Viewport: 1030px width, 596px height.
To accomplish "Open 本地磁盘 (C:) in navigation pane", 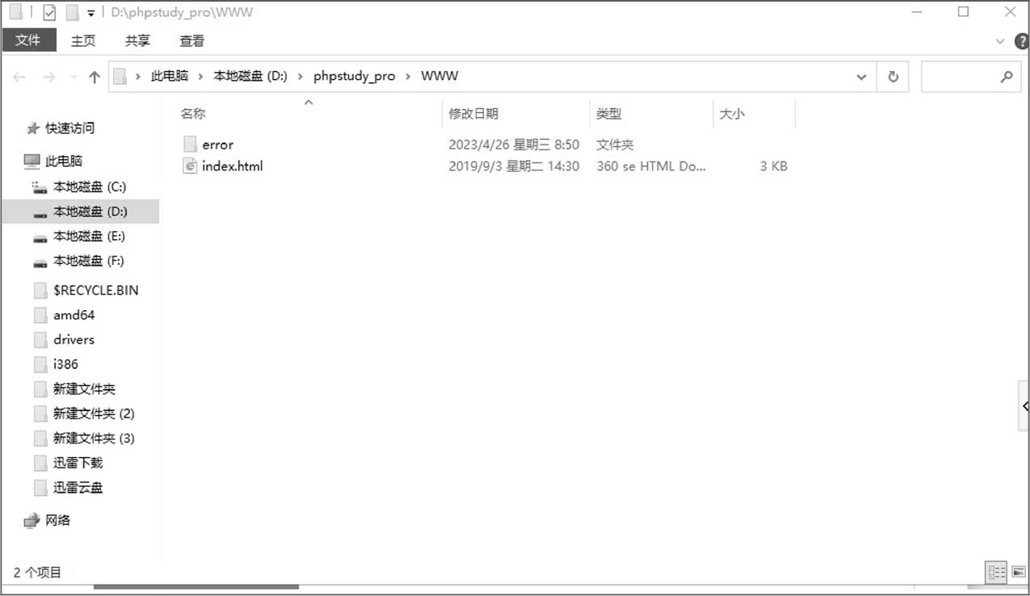I will (90, 187).
